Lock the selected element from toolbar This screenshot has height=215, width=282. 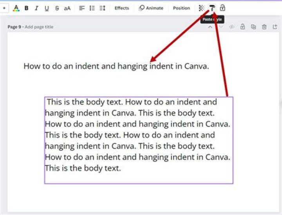(x=222, y=8)
